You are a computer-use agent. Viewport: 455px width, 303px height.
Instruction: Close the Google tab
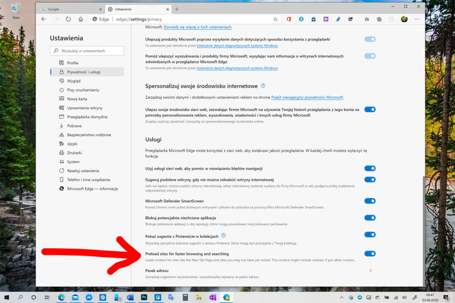click(x=101, y=9)
